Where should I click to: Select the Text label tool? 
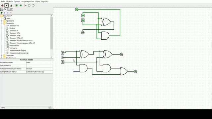click(x=11, y=6)
